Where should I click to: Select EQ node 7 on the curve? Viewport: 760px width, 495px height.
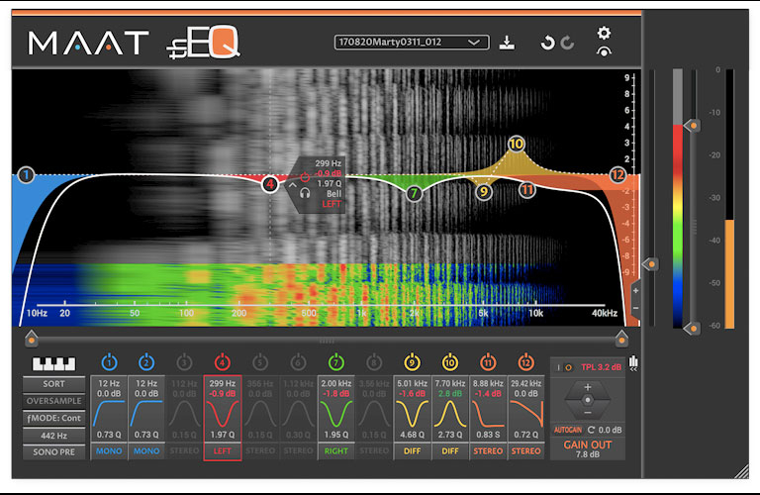(x=414, y=194)
